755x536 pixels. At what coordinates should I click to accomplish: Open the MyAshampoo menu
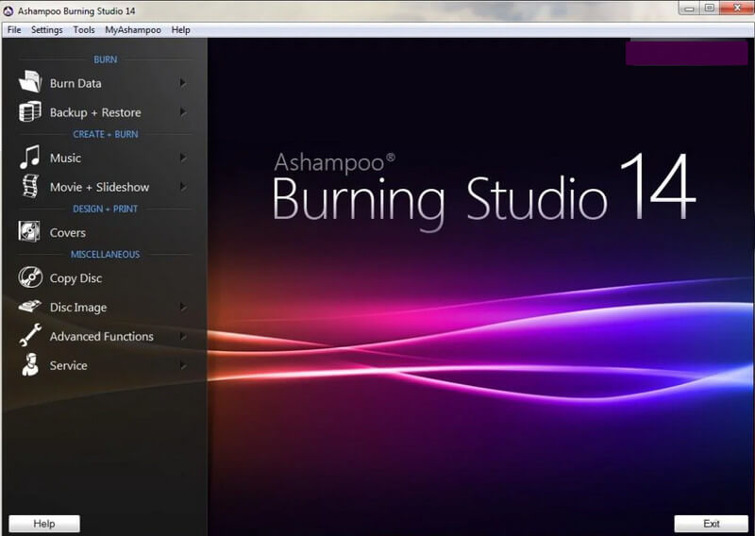coord(133,30)
